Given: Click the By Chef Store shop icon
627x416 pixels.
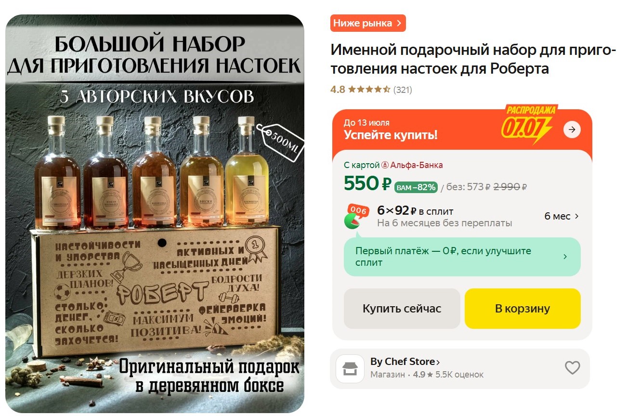Looking at the screenshot, I should [350, 368].
